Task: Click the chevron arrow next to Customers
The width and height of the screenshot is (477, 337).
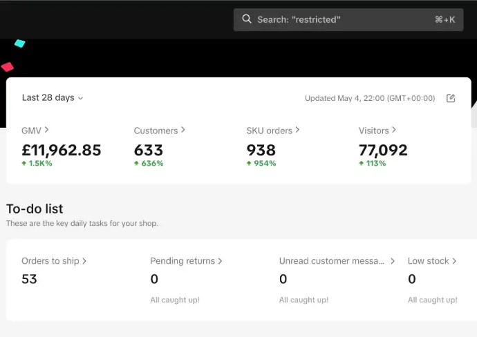Action: (183, 130)
